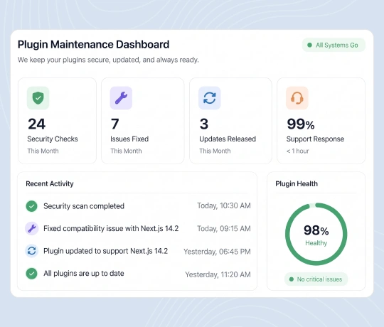384x327 pixels.
Task: Click the wrench icon beside Fixed compatibility issue
Action: (x=31, y=229)
